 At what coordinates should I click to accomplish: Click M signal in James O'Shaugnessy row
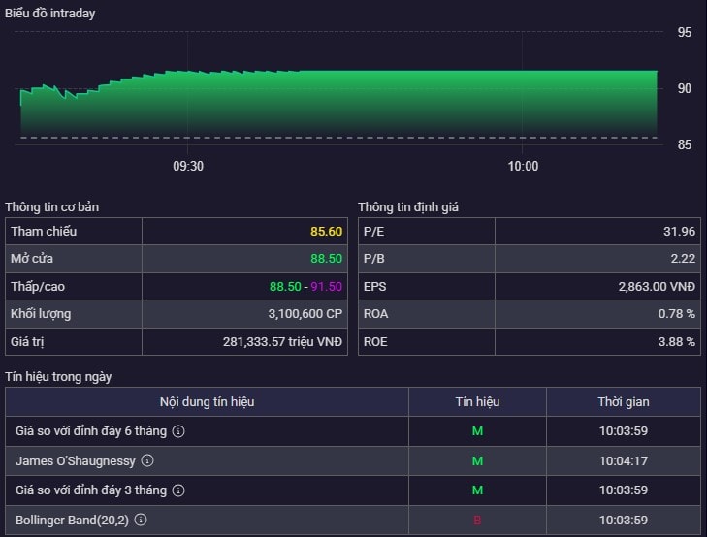pos(477,460)
